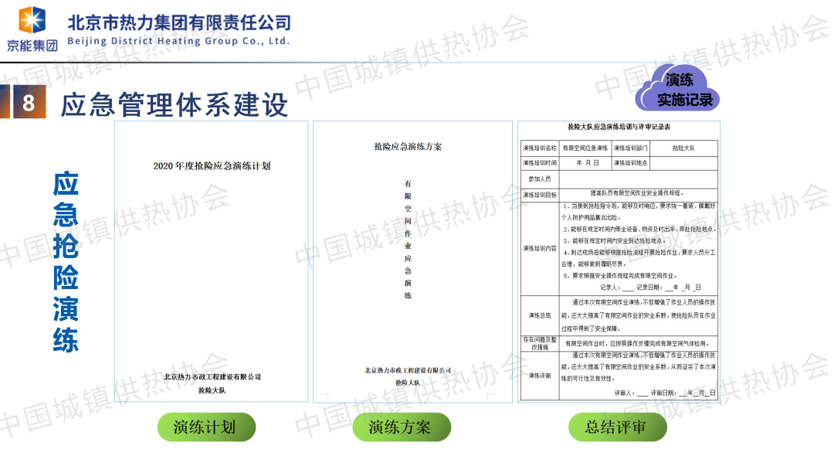The height and width of the screenshot is (470, 834).
Task: Click the vertical 应急抢险演练 blue title
Action: coord(66,261)
